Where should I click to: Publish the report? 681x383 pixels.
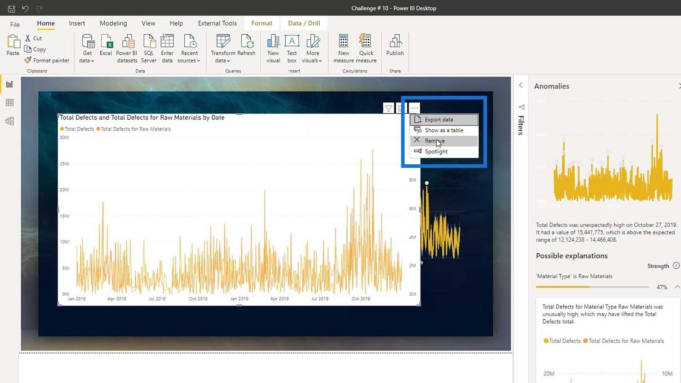click(395, 45)
